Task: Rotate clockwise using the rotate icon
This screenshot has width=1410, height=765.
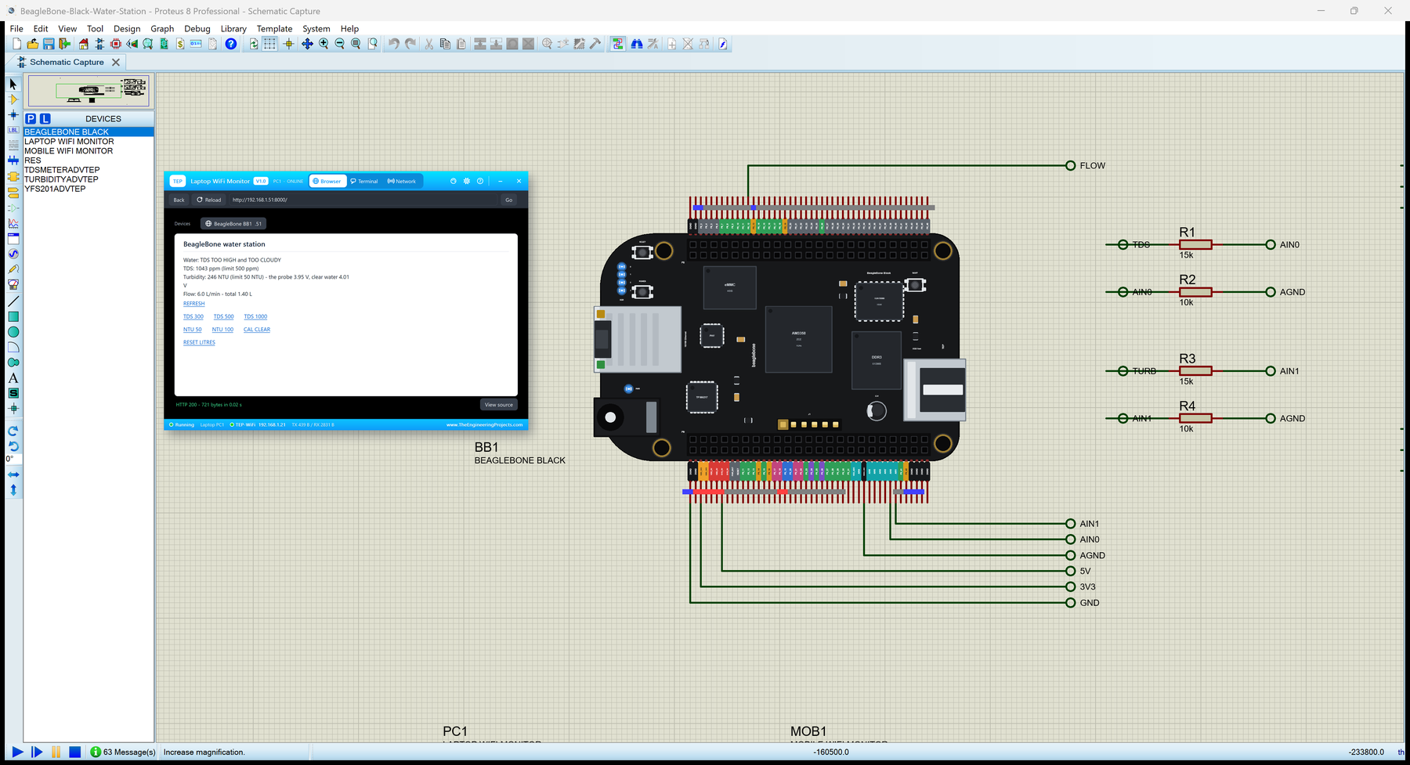Action: point(13,431)
